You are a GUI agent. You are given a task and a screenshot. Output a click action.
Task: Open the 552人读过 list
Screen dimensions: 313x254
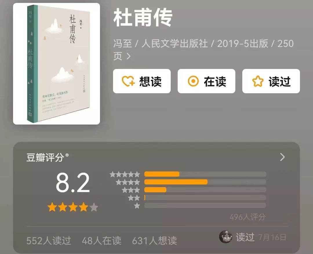49,240
